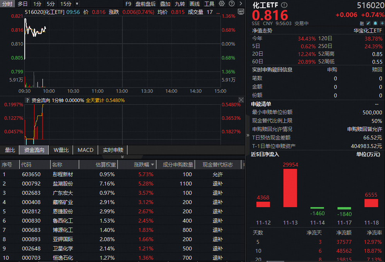The height and width of the screenshot is (262, 385).
Task: Select 盐湖股份 row in holdings table
Action: 63,184
